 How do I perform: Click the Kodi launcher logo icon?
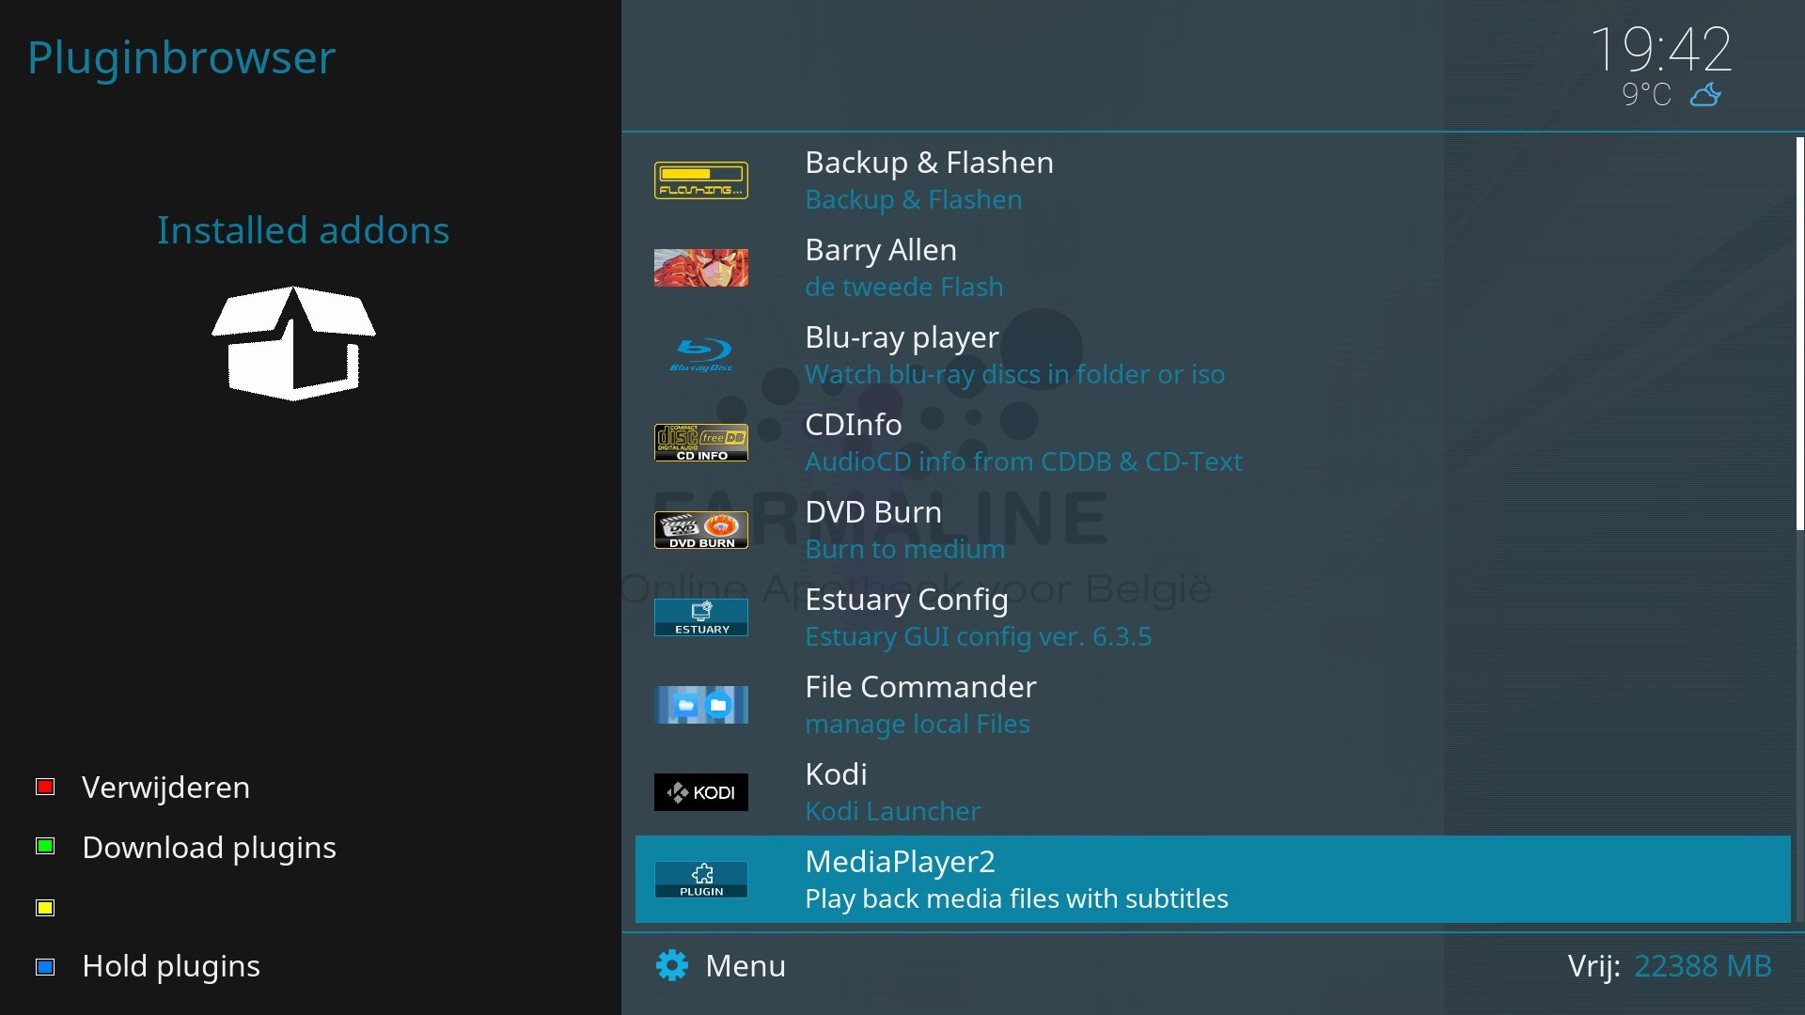coord(701,792)
